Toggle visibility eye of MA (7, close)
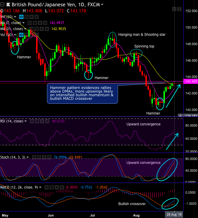 click(30, 23)
